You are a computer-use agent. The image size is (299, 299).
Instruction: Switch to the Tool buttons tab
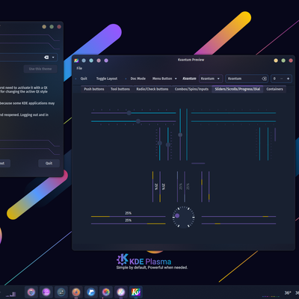click(x=120, y=89)
